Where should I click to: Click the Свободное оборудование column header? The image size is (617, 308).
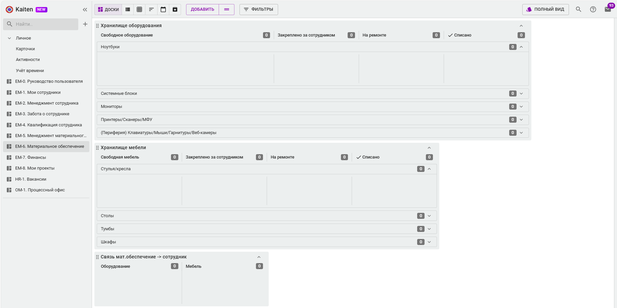coord(127,35)
